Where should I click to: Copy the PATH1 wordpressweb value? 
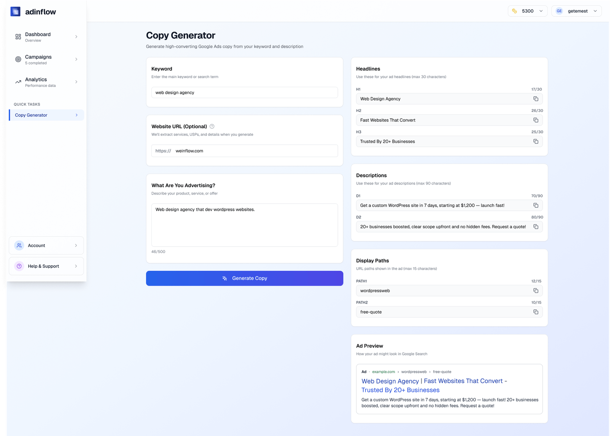tap(536, 291)
